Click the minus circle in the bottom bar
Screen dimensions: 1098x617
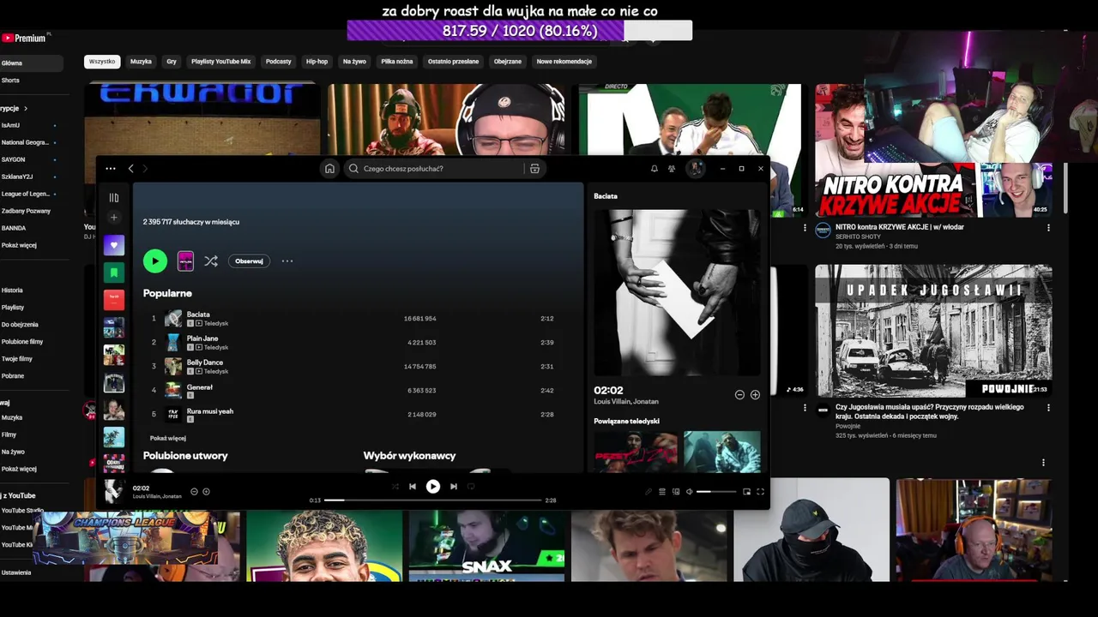click(x=194, y=492)
